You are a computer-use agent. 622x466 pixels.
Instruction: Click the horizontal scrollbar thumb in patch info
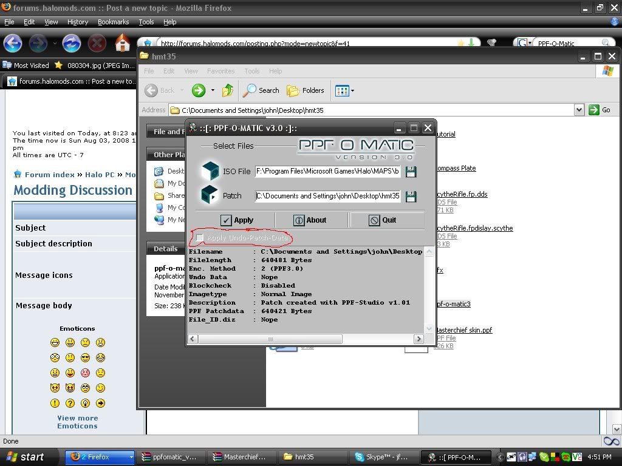[270, 339]
